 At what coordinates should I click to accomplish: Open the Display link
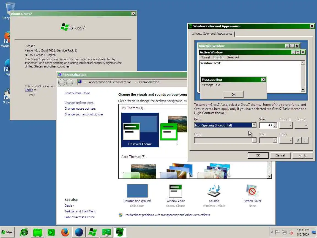(69, 205)
